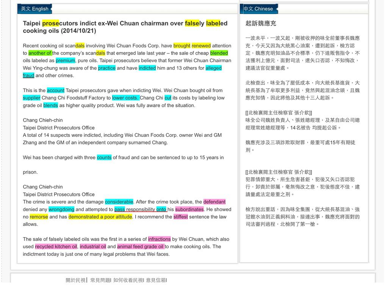This screenshot has width=388, height=291.
Task: Open the 意見信箱 footer link
Action: (x=156, y=280)
